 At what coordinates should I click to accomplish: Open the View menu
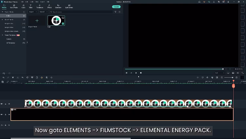[x=37, y=2]
